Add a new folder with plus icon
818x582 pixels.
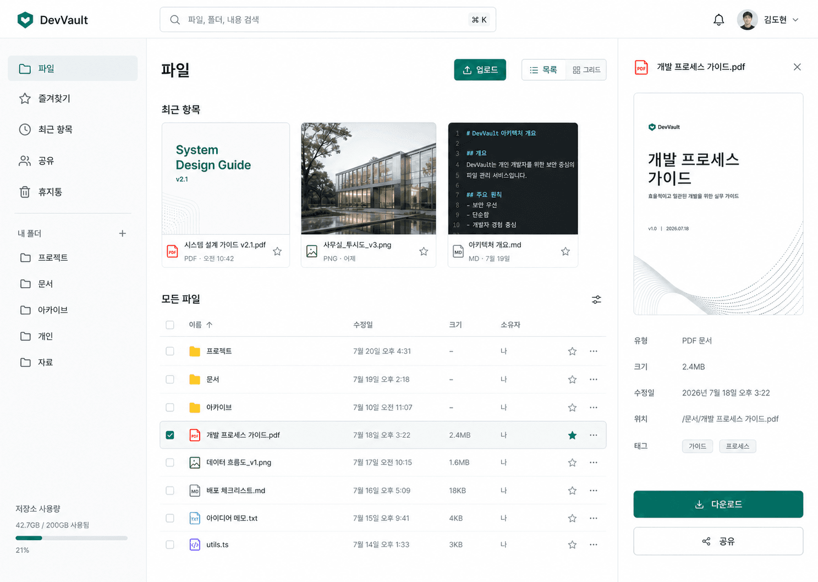(123, 233)
